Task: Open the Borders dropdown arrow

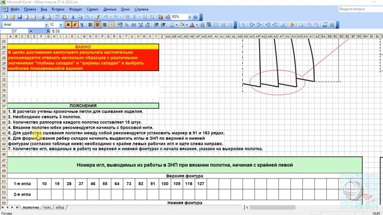Action: pyautogui.click(x=177, y=25)
